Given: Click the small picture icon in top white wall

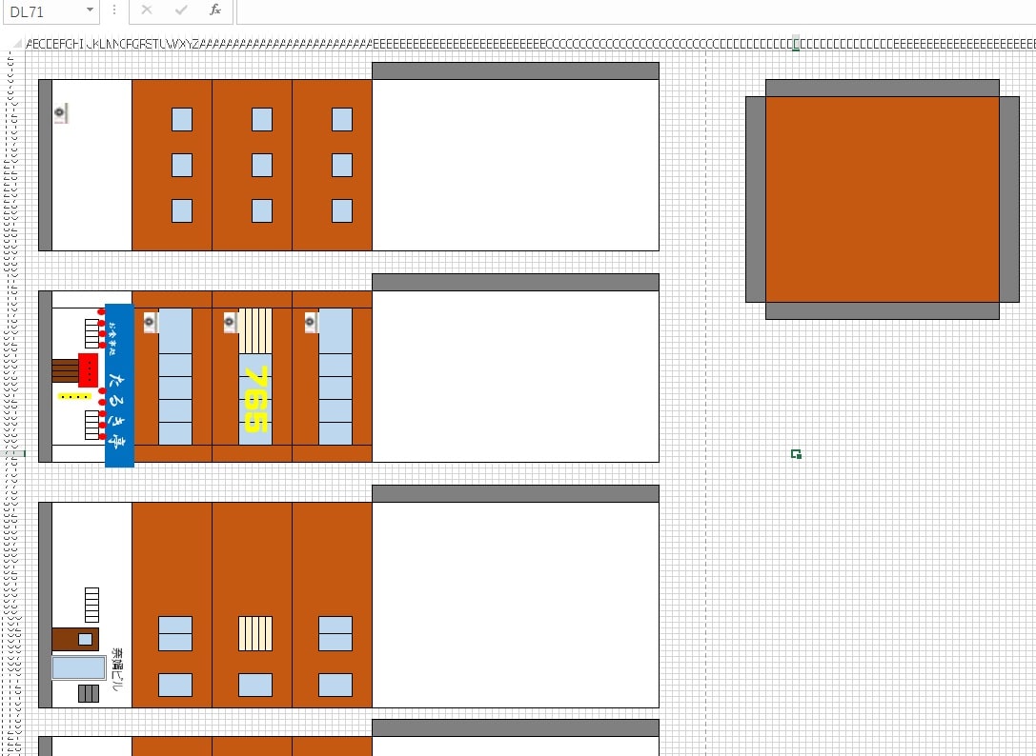Looking at the screenshot, I should (x=60, y=113).
